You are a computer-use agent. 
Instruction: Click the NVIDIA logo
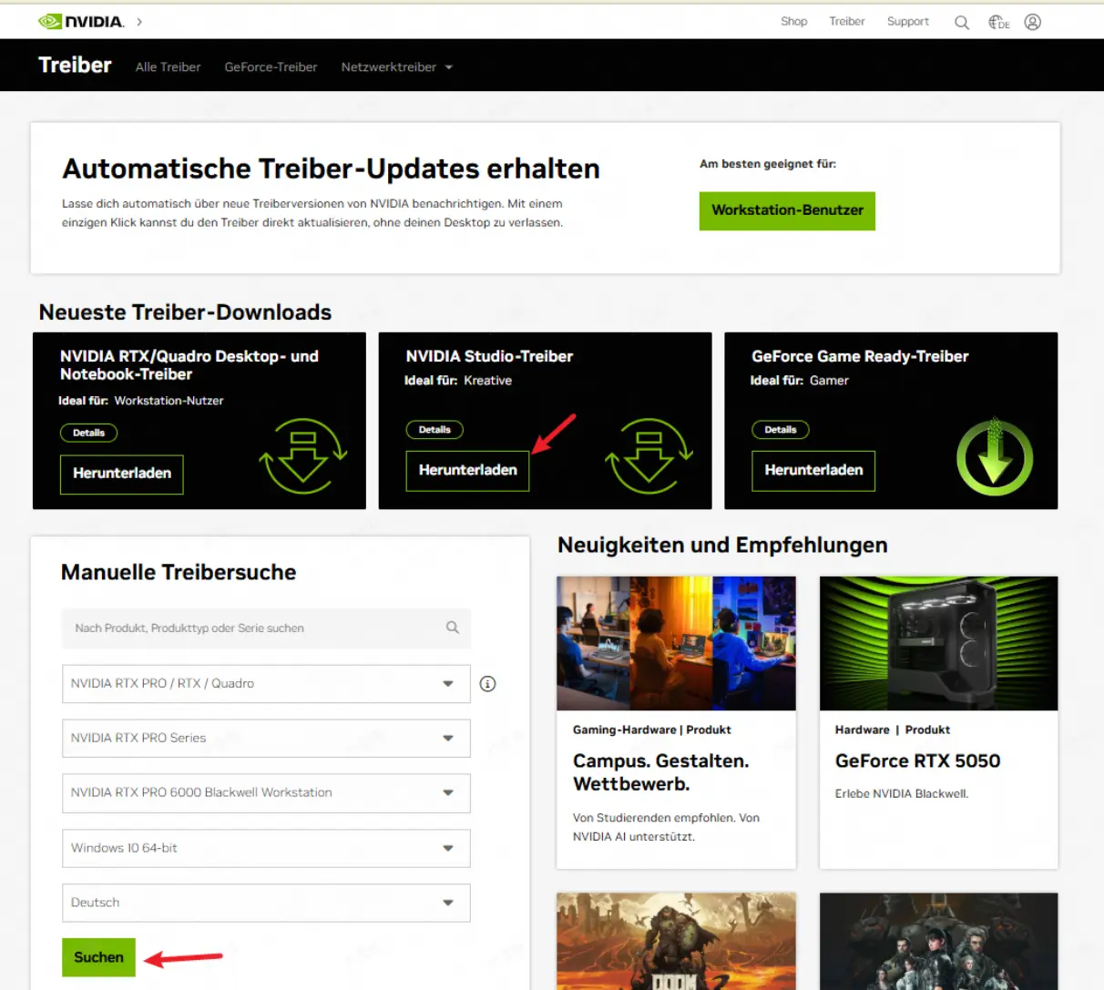(81, 21)
